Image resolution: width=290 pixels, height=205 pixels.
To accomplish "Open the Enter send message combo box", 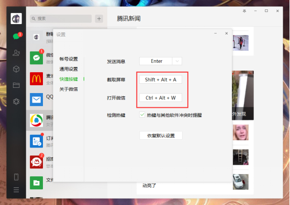I will pos(161,61).
